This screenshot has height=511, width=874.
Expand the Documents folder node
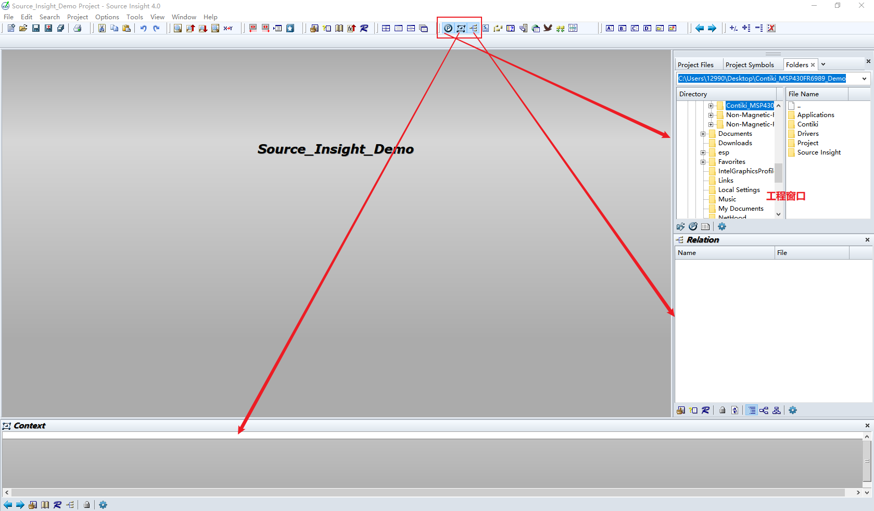(704, 134)
